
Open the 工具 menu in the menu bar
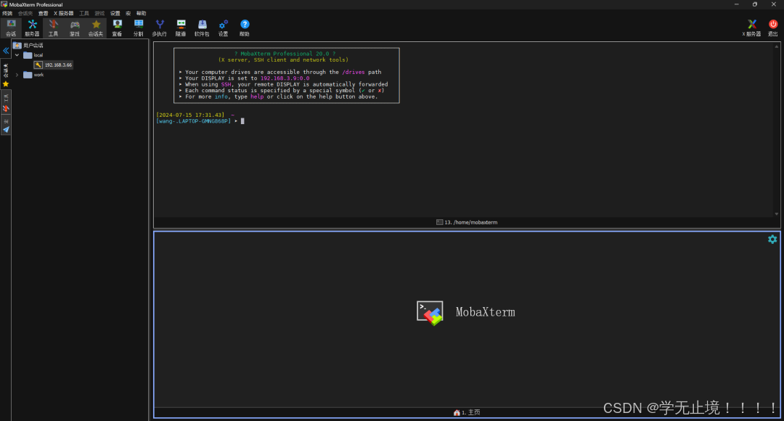coord(84,14)
